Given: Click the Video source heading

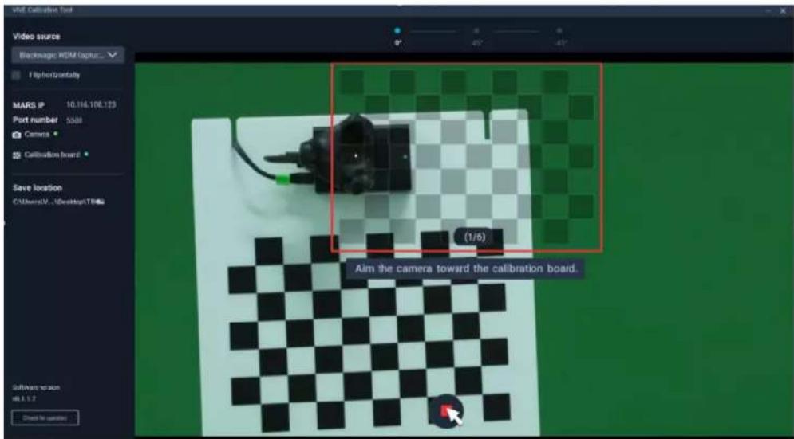Looking at the screenshot, I should pyautogui.click(x=36, y=37).
